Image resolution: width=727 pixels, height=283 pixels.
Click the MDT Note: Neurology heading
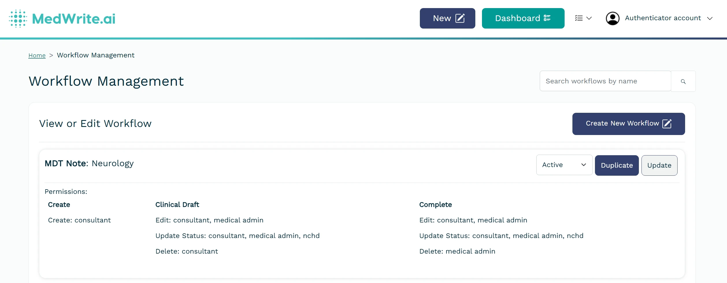tap(89, 163)
